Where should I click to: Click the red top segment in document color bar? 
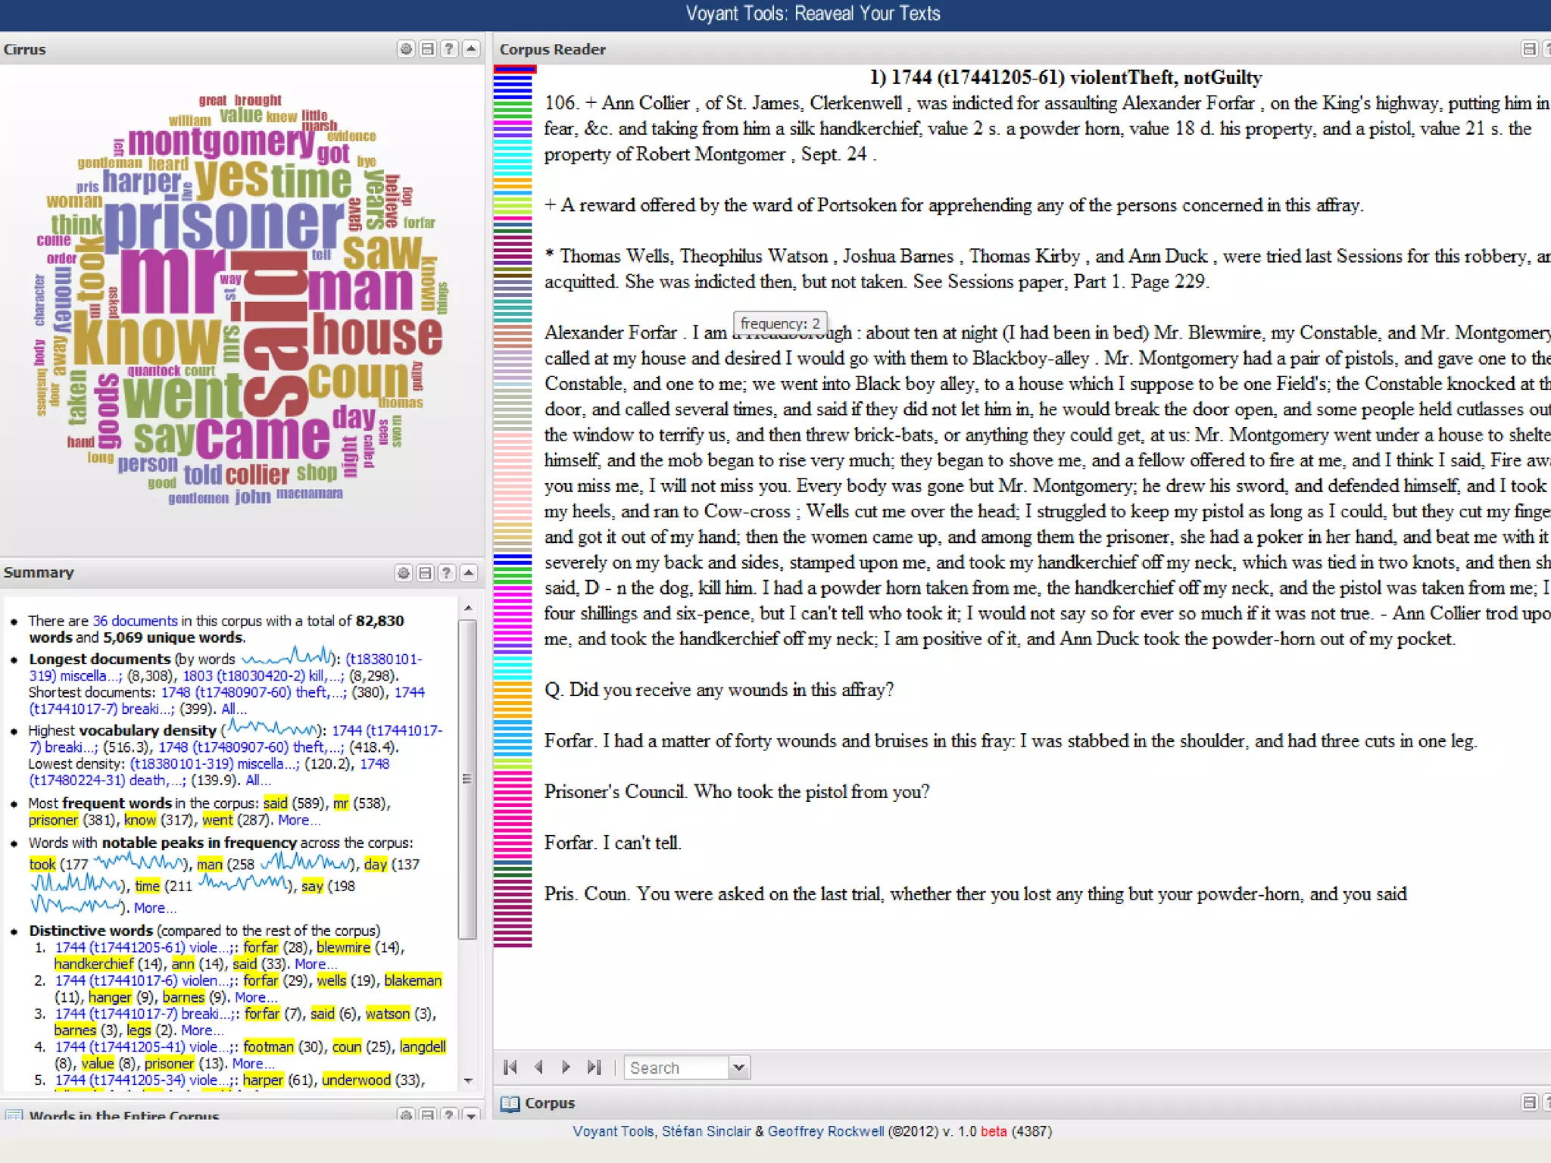pos(515,69)
